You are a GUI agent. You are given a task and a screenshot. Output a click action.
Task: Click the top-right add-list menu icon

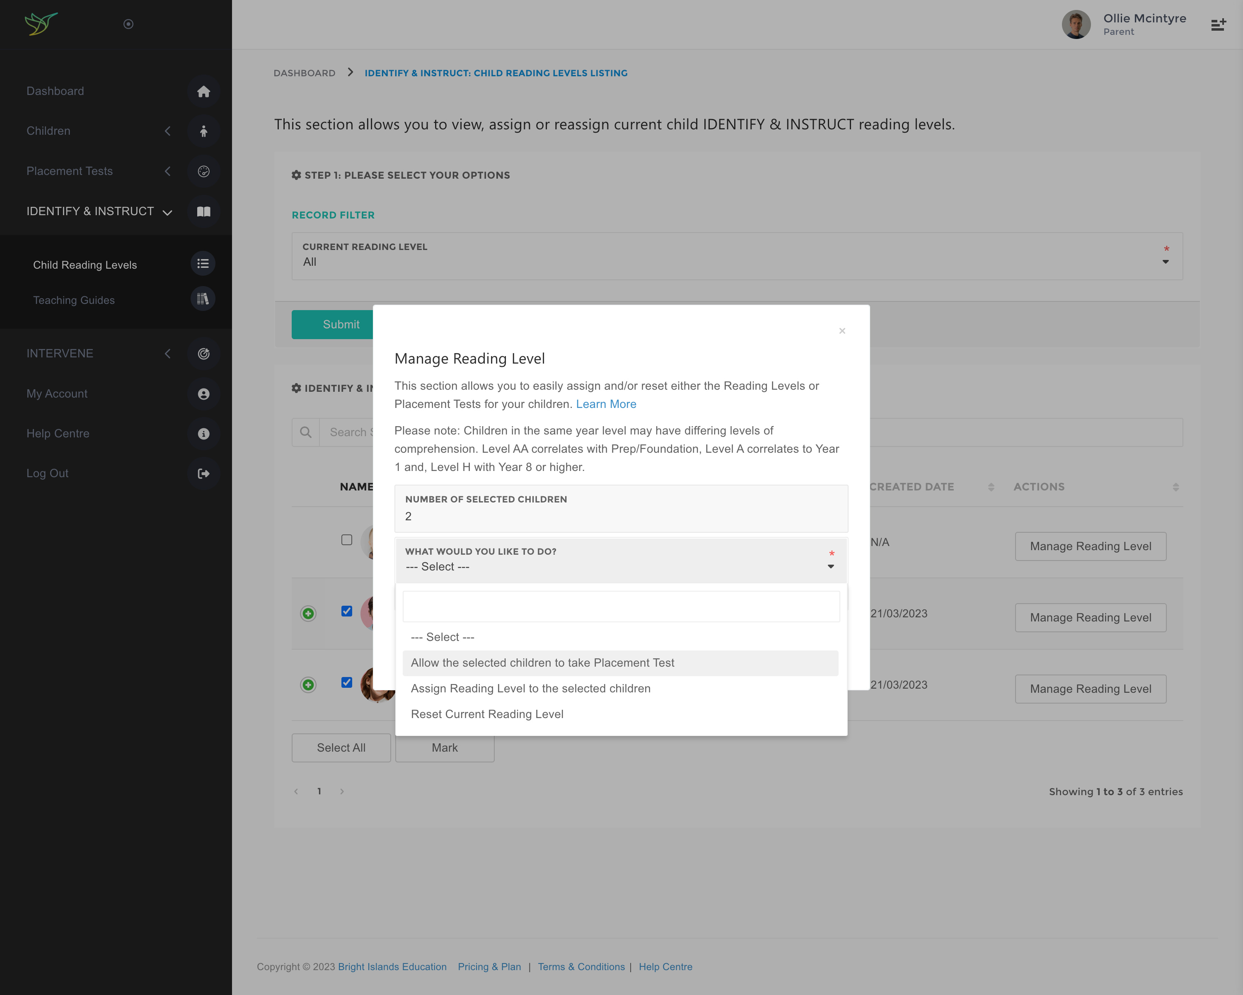[x=1218, y=25]
